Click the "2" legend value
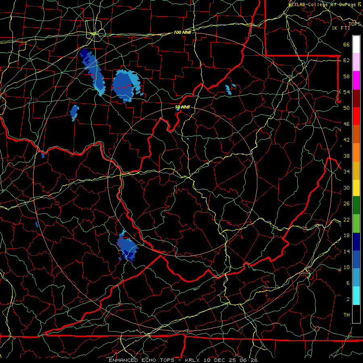 (x=348, y=299)
